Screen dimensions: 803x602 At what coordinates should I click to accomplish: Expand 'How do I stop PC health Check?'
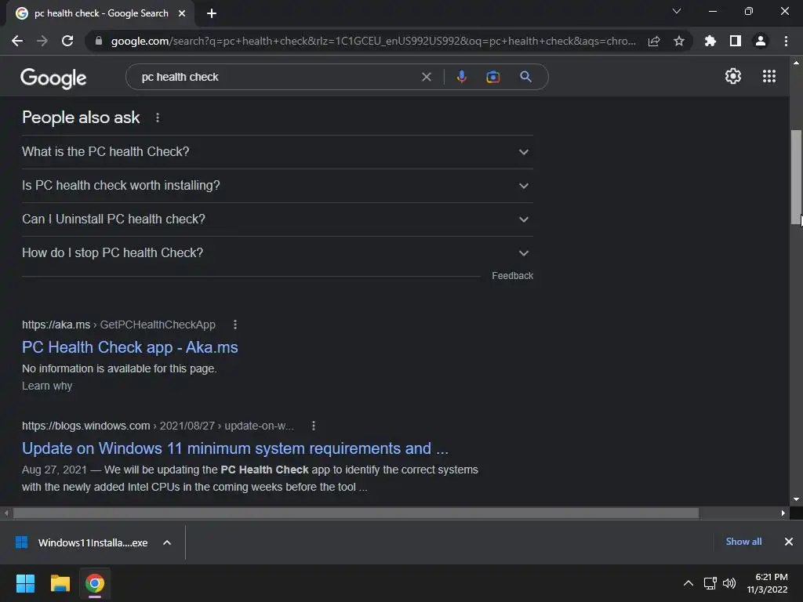pos(277,253)
